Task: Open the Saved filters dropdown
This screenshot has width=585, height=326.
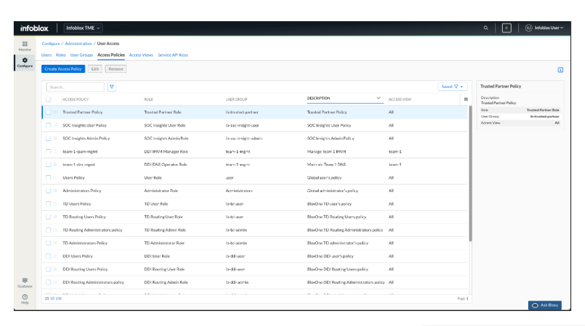Action: pyautogui.click(x=453, y=87)
